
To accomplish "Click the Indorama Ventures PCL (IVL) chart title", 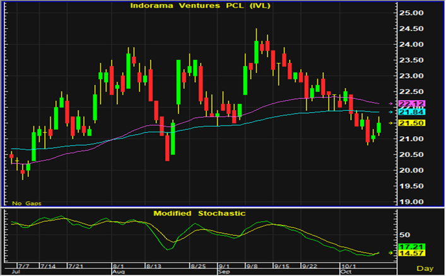I will pos(200,6).
